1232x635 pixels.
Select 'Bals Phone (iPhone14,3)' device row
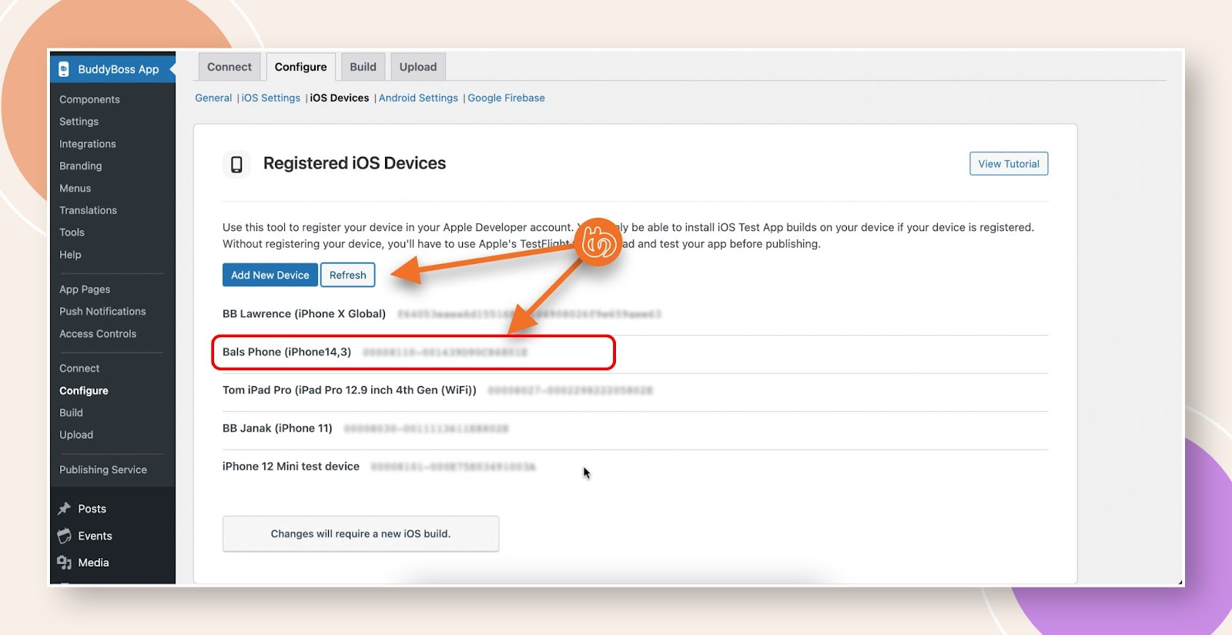pyautogui.click(x=635, y=353)
